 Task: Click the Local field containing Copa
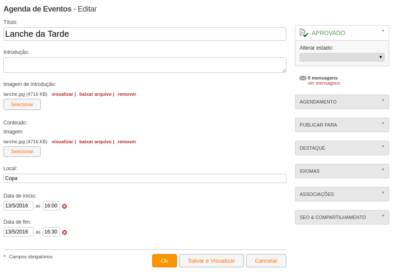pos(145,178)
